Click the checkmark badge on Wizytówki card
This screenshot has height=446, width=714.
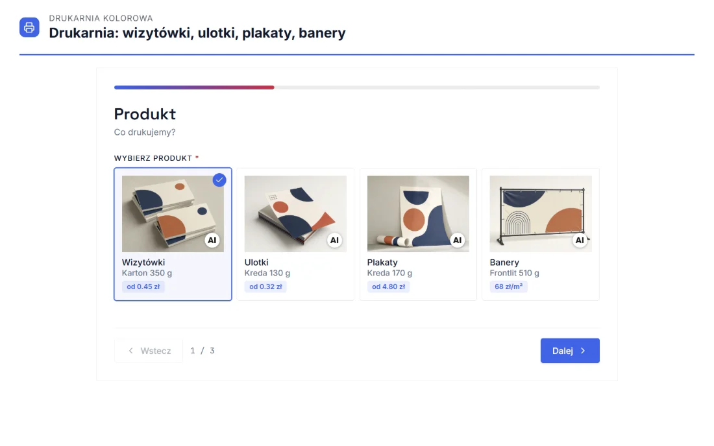click(x=219, y=180)
